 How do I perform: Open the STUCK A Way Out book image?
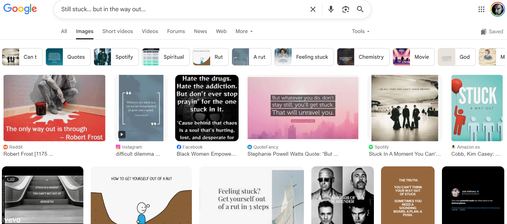[477, 108]
